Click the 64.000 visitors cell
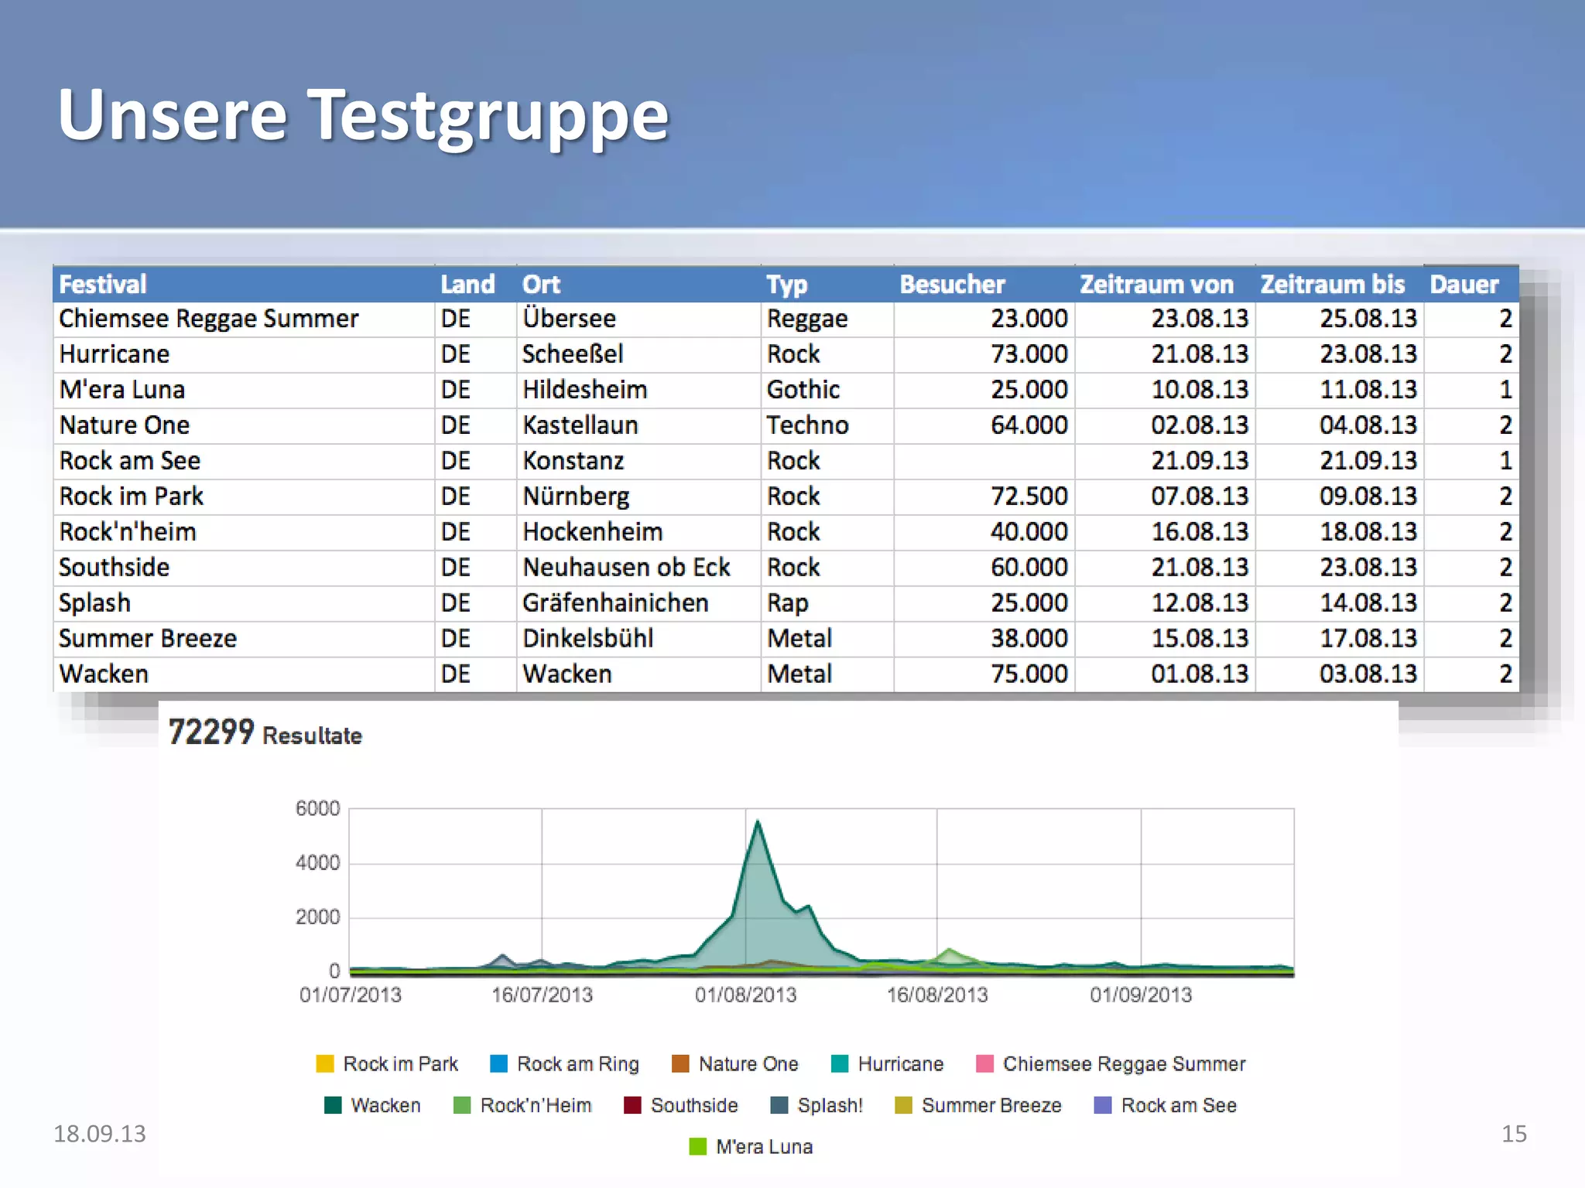The height and width of the screenshot is (1188, 1585). point(984,425)
